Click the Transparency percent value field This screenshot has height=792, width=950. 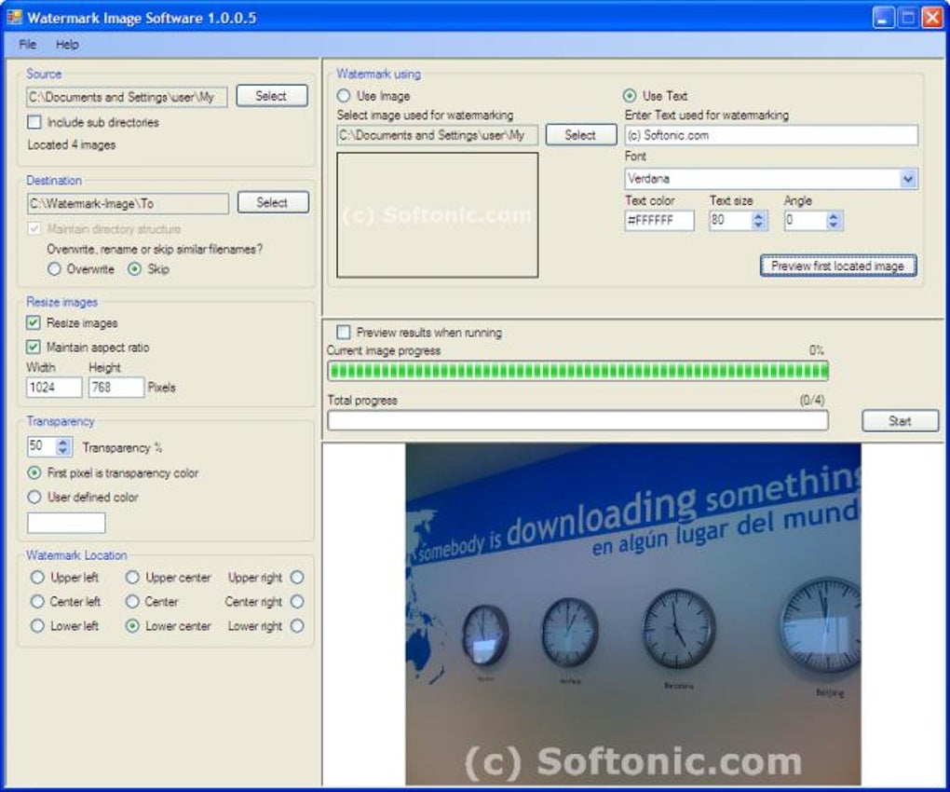click(x=41, y=446)
